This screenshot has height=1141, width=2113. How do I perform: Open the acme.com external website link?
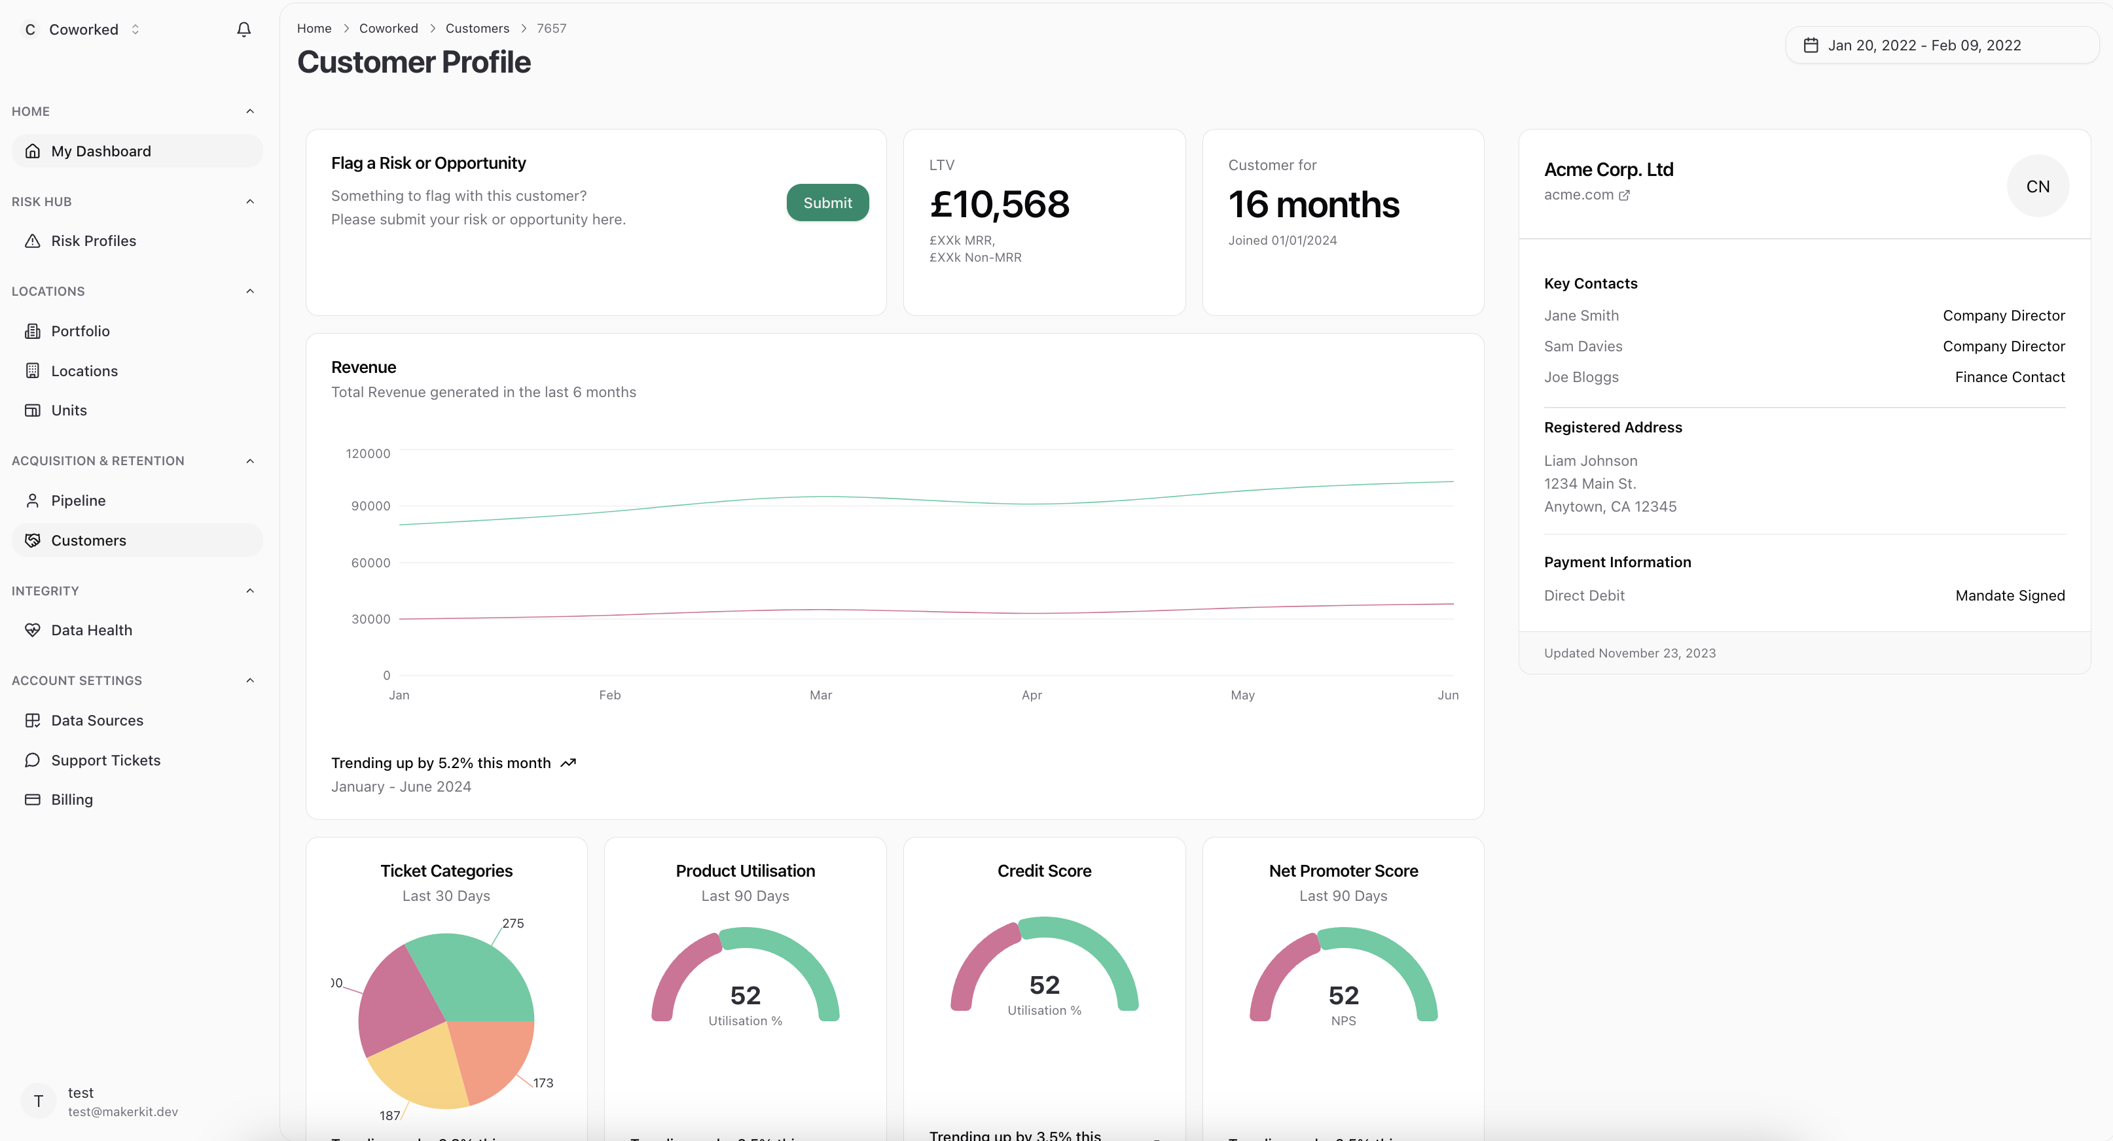(1587, 195)
